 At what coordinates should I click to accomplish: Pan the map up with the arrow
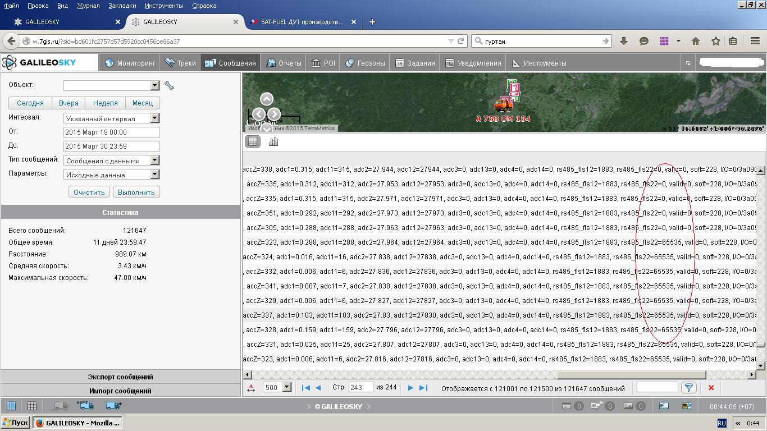click(267, 99)
